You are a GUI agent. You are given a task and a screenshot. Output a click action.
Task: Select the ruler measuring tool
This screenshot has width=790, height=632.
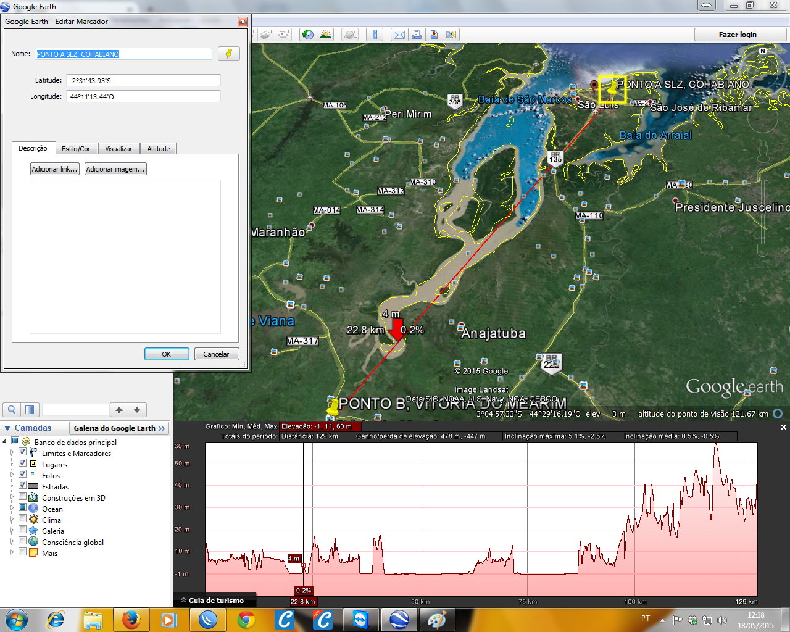point(375,35)
